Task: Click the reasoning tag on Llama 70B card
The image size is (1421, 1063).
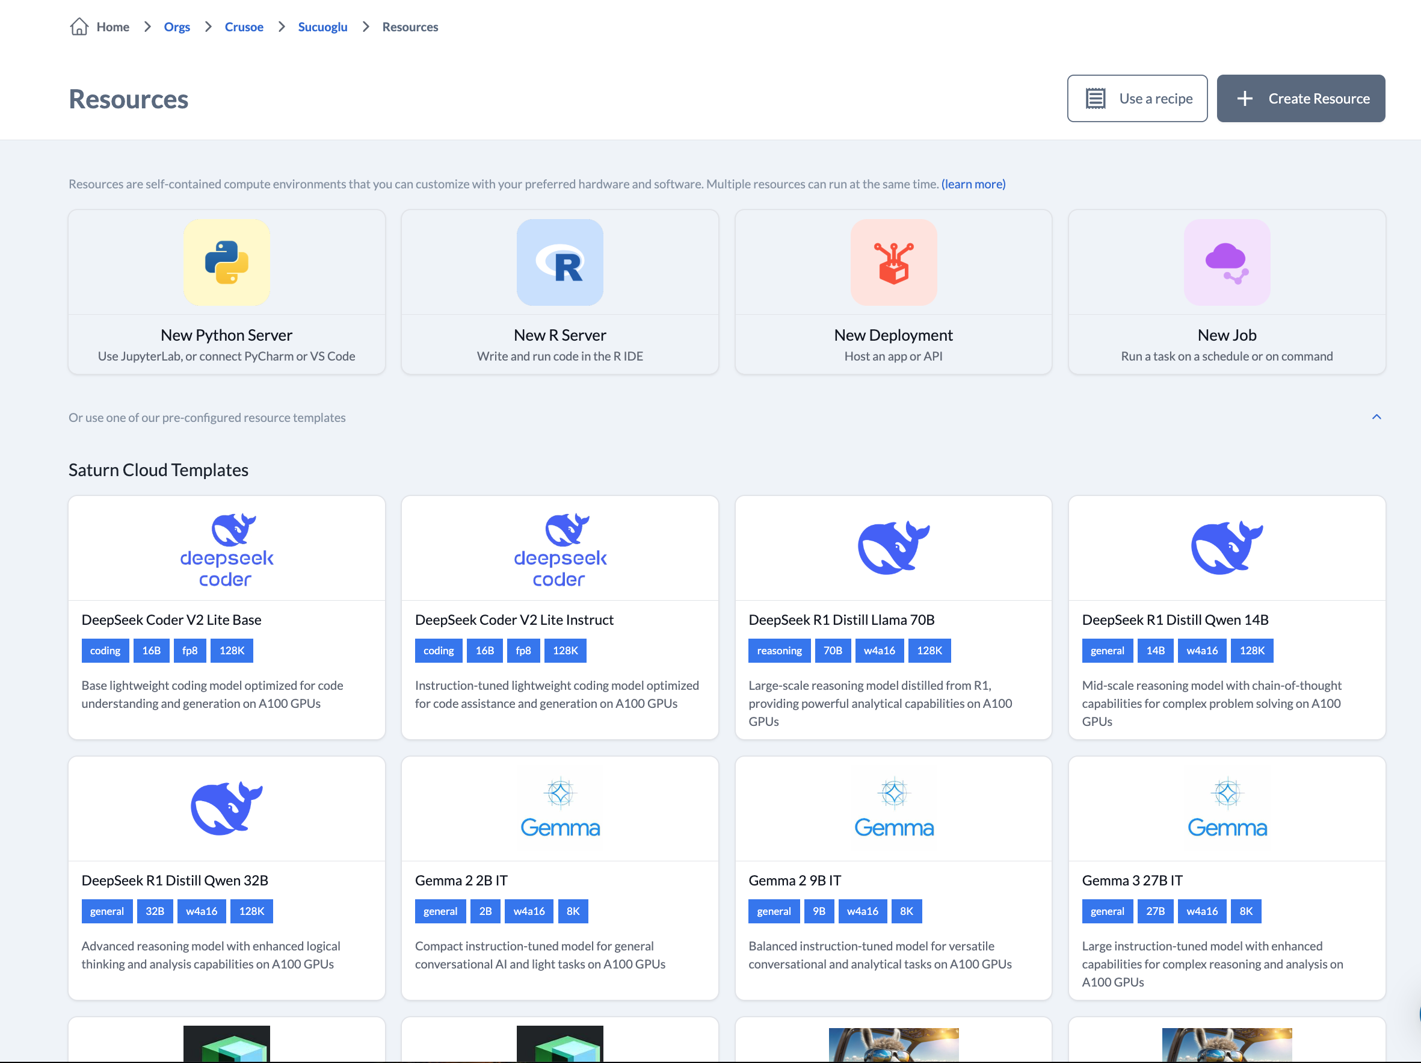Action: [778, 651]
